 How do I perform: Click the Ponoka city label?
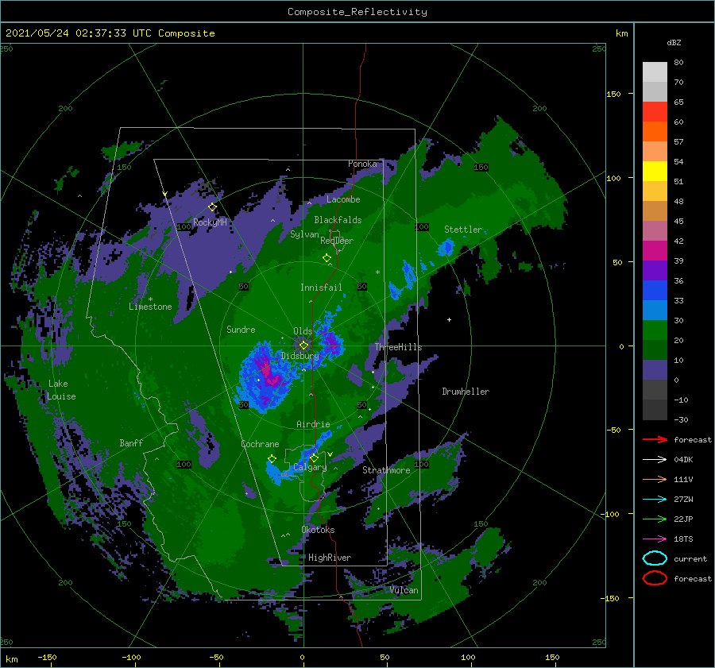[x=362, y=164]
